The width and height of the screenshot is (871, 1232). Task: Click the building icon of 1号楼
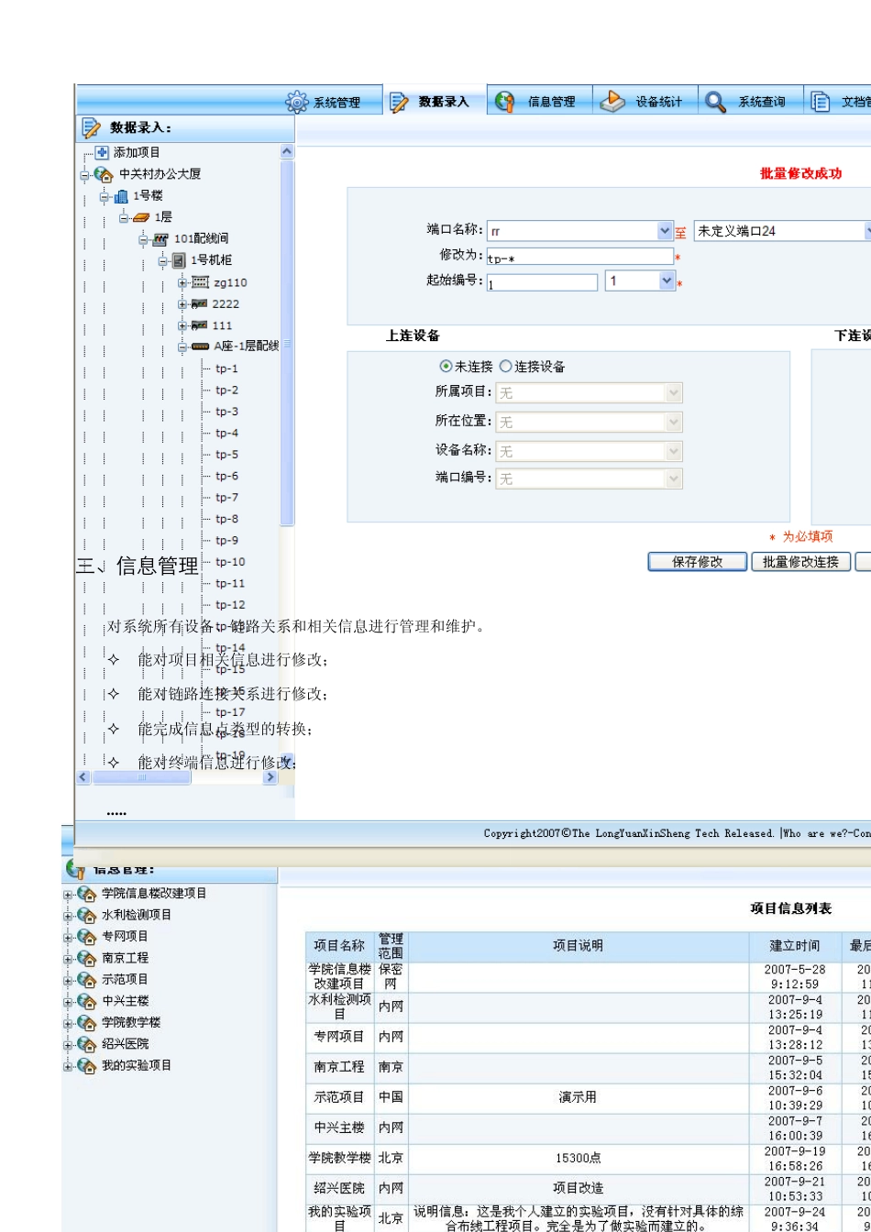[122, 195]
